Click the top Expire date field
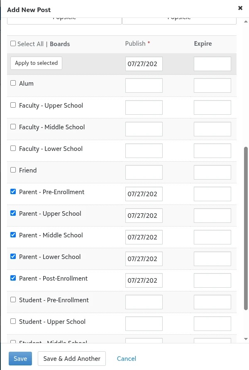The height and width of the screenshot is (370, 249). click(212, 64)
